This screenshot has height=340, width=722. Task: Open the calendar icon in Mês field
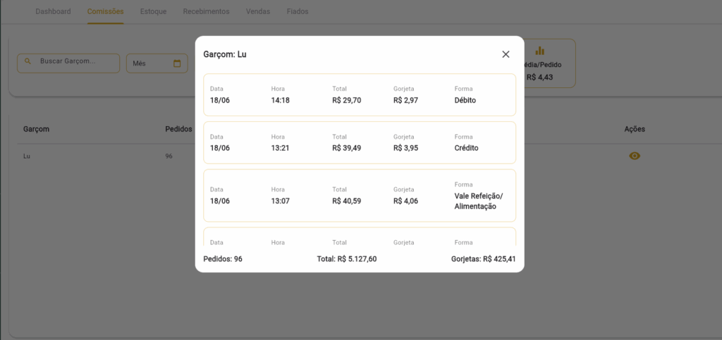click(x=177, y=63)
